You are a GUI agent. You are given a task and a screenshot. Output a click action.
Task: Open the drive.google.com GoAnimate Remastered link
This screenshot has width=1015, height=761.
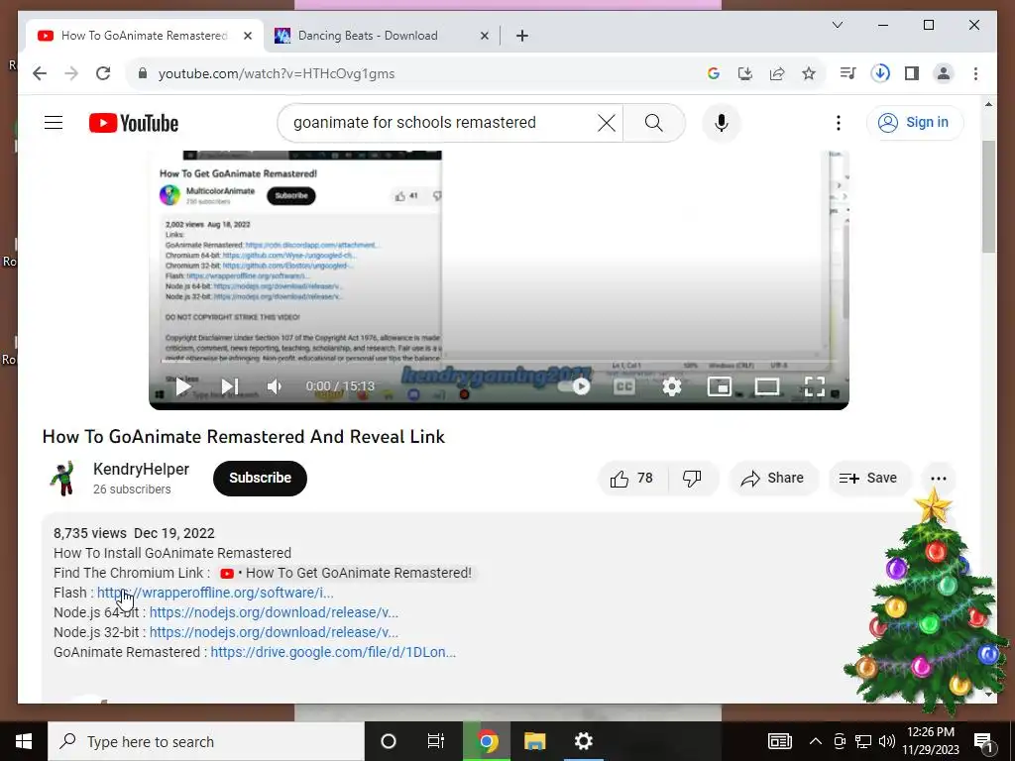pos(333,652)
